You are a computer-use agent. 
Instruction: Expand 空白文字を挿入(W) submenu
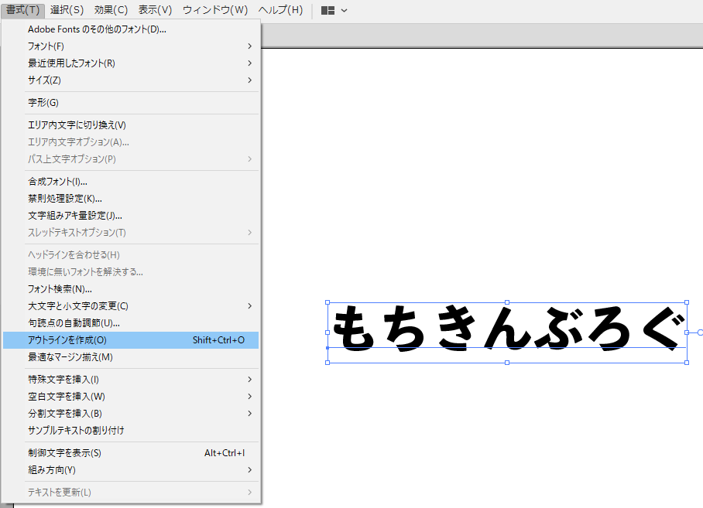tap(131, 396)
